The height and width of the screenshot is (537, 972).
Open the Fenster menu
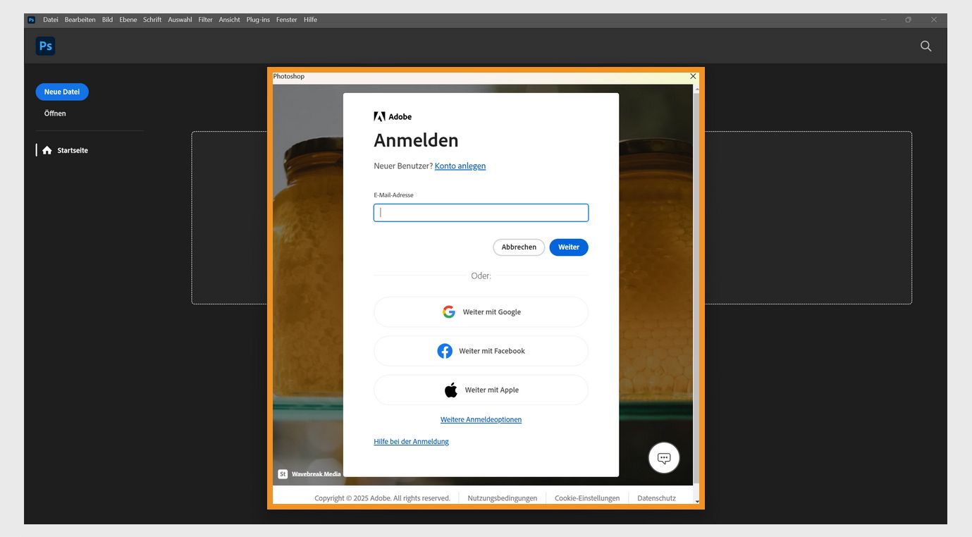pos(286,20)
